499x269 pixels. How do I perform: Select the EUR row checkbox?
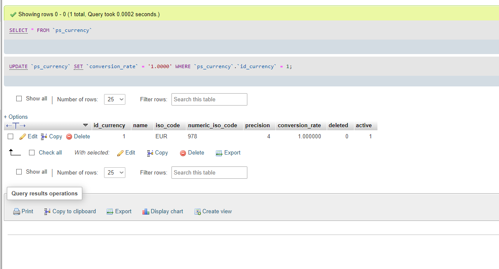click(x=11, y=136)
